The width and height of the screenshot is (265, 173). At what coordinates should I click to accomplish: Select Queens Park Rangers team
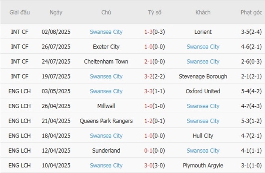click(x=106, y=121)
